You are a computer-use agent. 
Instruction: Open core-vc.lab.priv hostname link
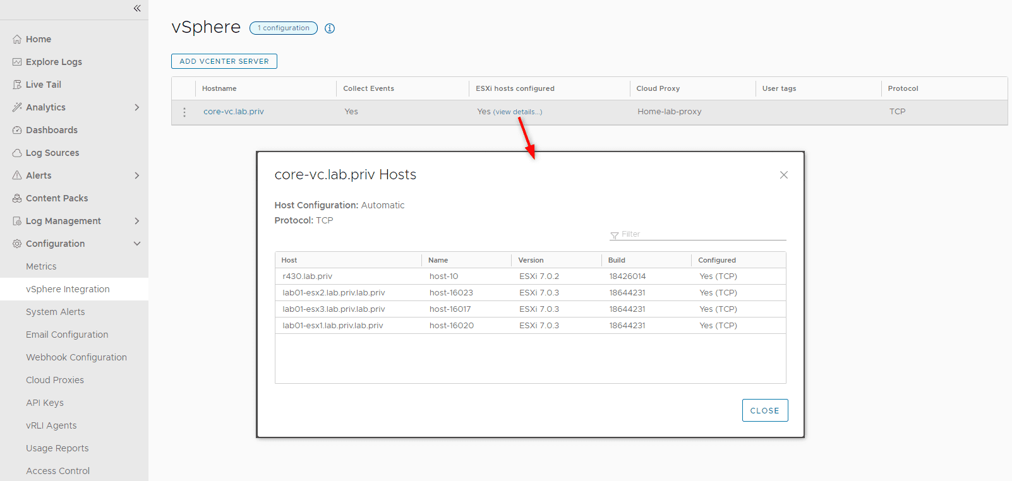click(x=234, y=112)
